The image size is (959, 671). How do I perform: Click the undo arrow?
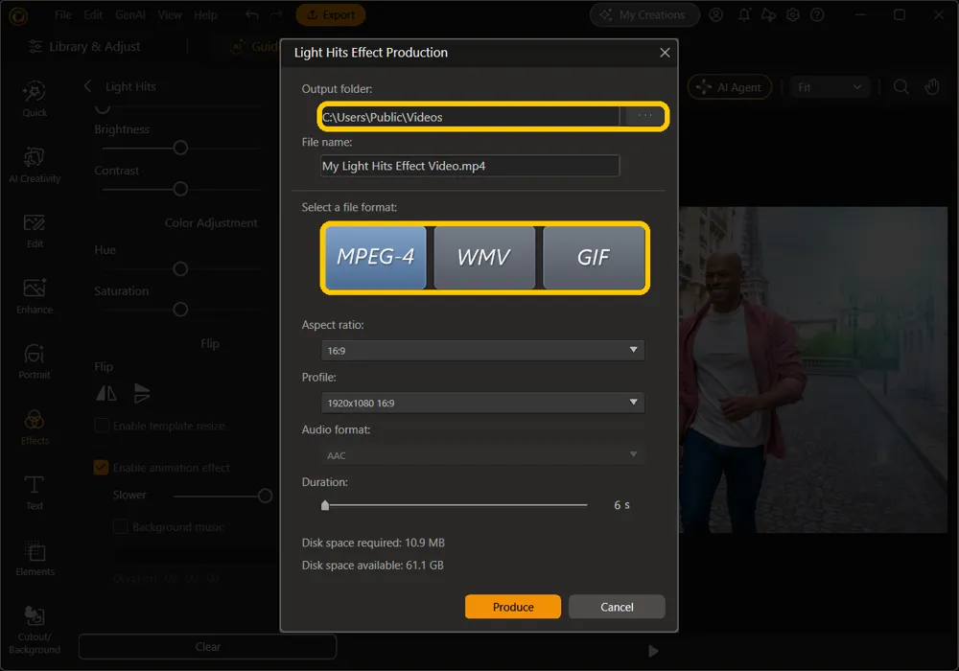coord(252,14)
